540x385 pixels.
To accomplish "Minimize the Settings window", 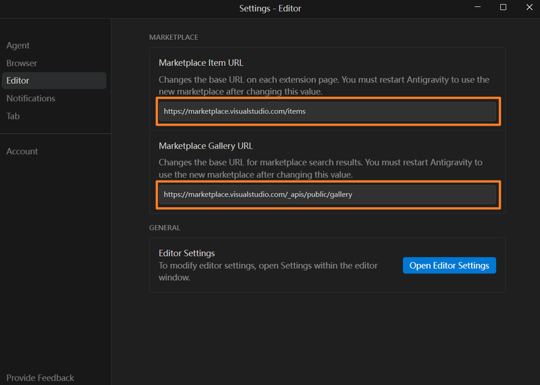I will 479,7.
